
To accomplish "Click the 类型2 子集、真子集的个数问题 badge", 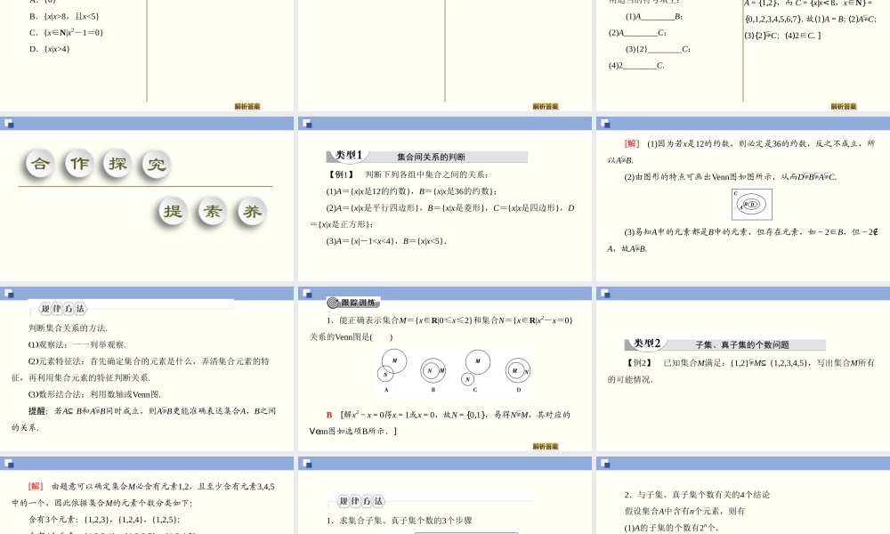I will (721, 343).
